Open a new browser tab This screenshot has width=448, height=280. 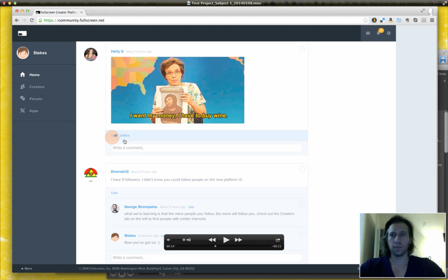coord(90,12)
